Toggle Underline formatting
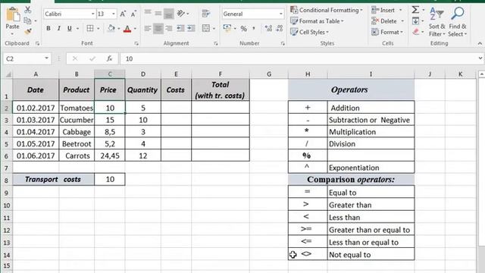The height and width of the screenshot is (273, 485). pos(70,29)
